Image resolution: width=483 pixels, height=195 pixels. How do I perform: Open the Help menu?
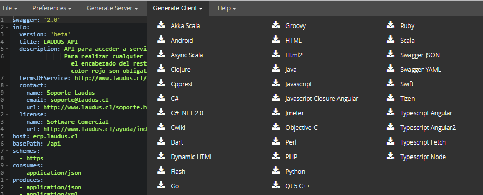(227, 8)
